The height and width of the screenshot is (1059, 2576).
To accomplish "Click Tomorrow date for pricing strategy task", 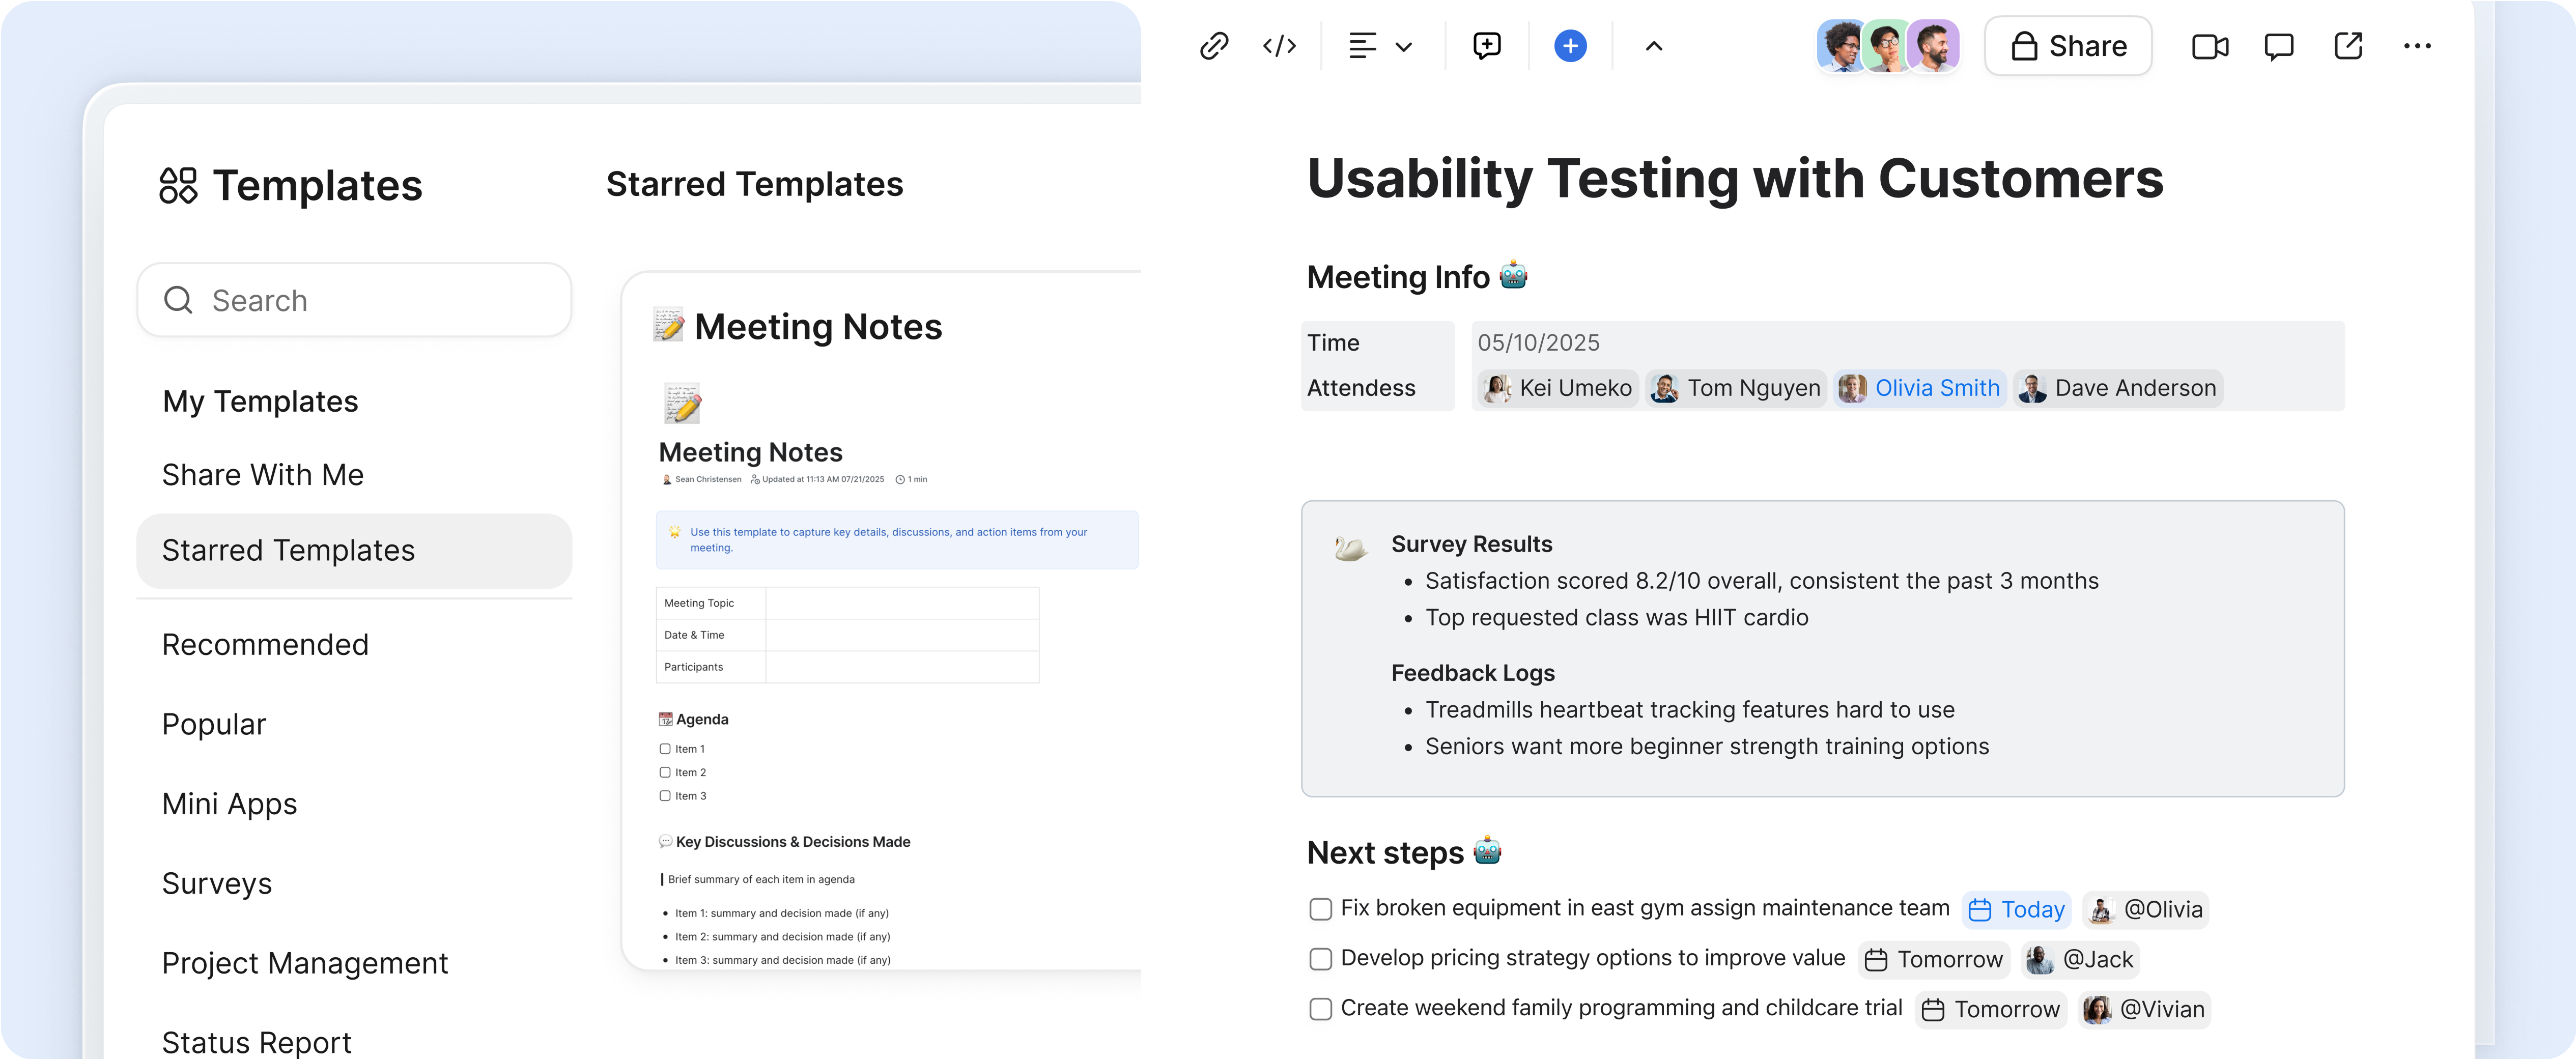I will pyautogui.click(x=1934, y=959).
